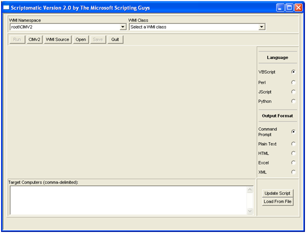Click the Target Computers scroll down arrow
Screen dimensions: 306x233
(x=250, y=211)
